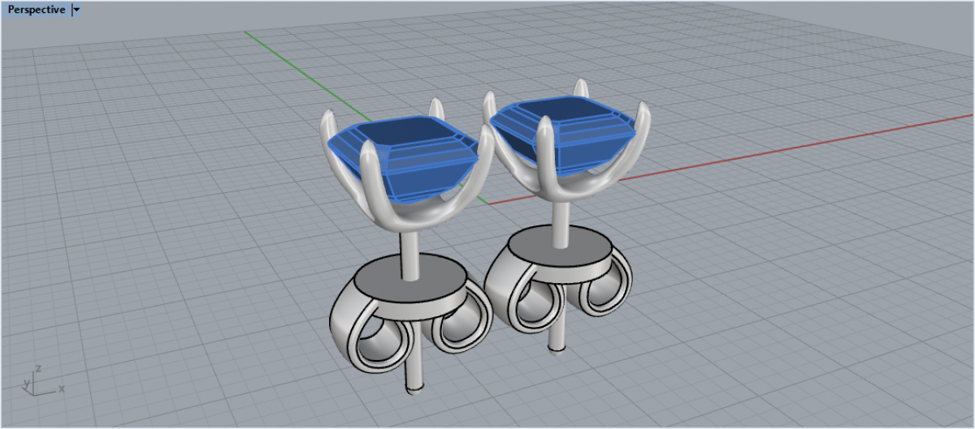975x429 pixels.
Task: Click the Perspective viewport title label
Action: pyautogui.click(x=37, y=10)
